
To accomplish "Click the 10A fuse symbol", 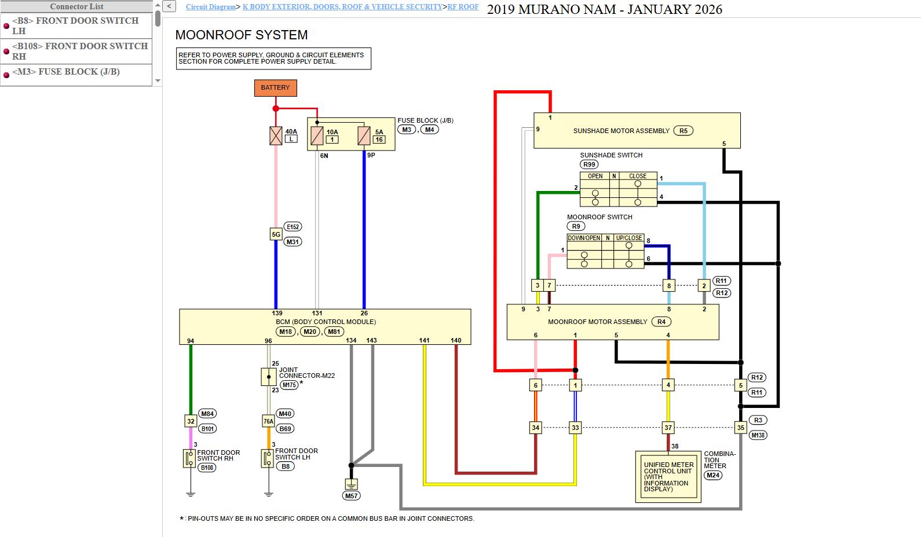I will tap(317, 136).
